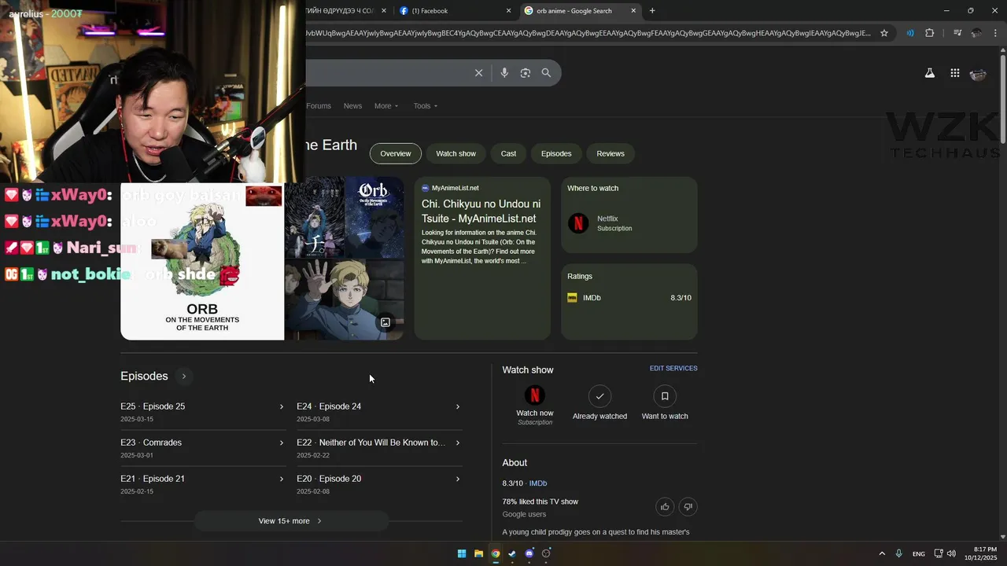Open volume control in system tray
1007x566 pixels.
[x=951, y=553]
